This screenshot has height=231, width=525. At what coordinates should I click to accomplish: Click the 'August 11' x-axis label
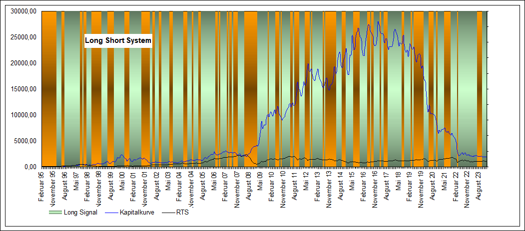point(294,186)
